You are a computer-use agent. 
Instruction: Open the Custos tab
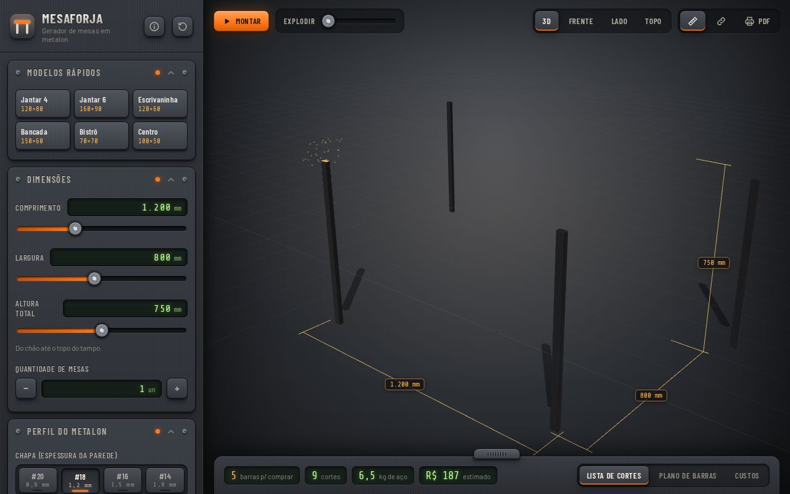pyautogui.click(x=747, y=475)
